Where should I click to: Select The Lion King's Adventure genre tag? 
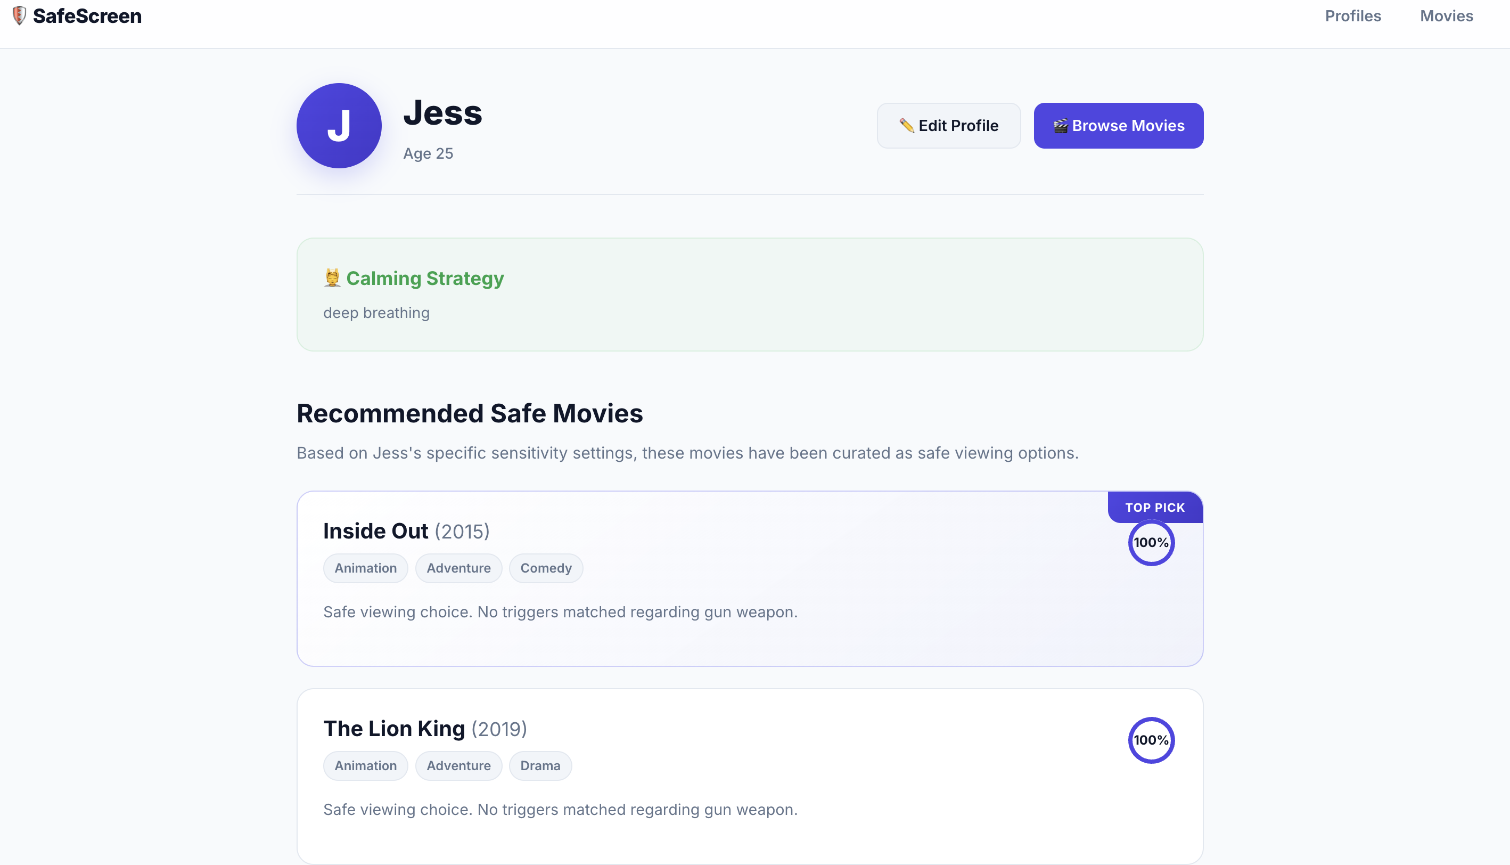[458, 766]
